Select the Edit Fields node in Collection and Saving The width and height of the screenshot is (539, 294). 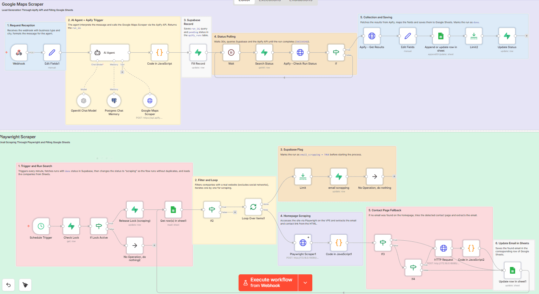pos(408,36)
